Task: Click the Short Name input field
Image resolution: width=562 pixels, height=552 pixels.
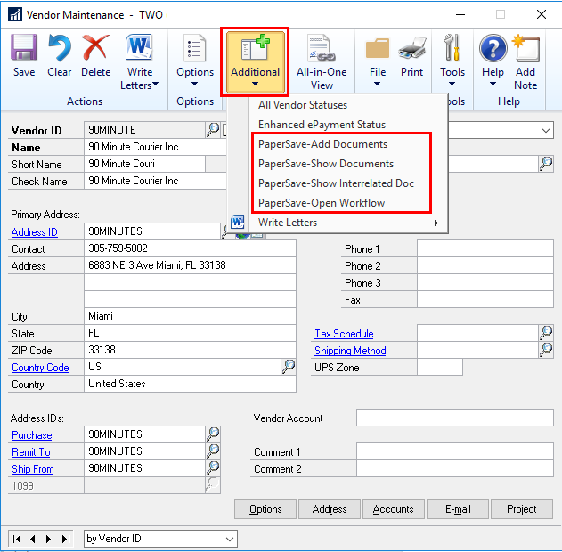Action: (x=145, y=164)
